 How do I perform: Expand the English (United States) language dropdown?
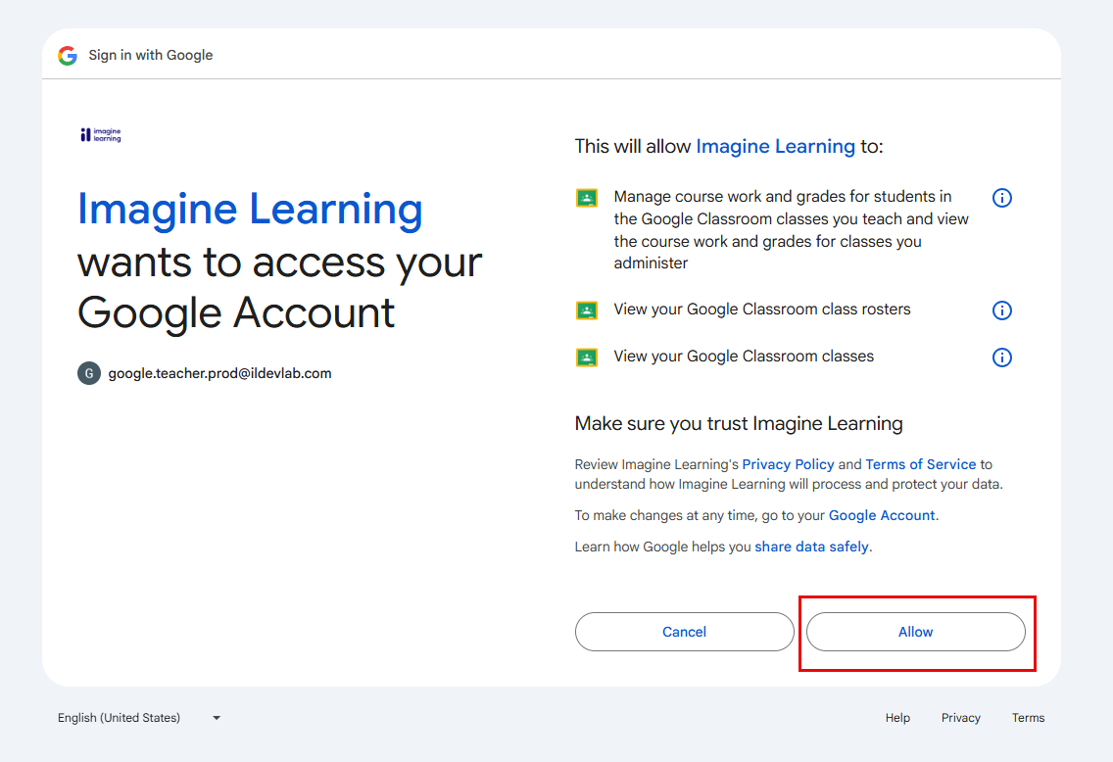click(139, 717)
